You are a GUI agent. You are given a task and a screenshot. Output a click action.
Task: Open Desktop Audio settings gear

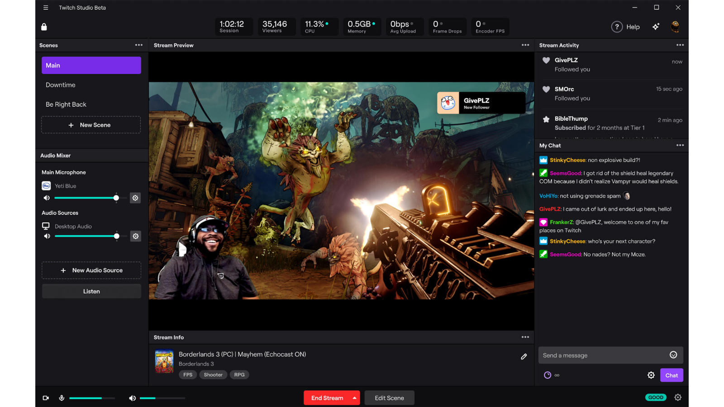(135, 236)
